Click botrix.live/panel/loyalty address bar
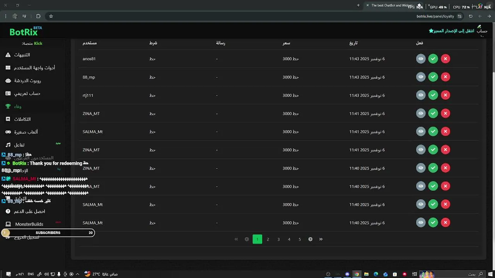The image size is (495, 278). pyautogui.click(x=435, y=16)
